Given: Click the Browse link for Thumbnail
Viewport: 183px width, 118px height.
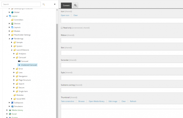Looking at the screenshot, I should click(x=81, y=101).
